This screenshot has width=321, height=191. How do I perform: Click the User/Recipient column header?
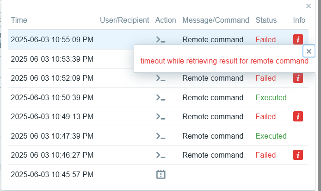coord(124,20)
